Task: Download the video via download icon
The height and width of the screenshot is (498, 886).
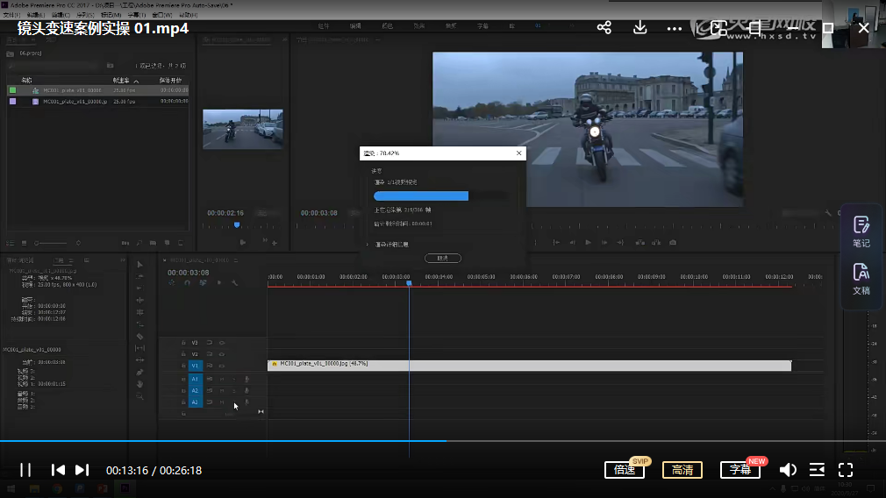Action: tap(639, 28)
